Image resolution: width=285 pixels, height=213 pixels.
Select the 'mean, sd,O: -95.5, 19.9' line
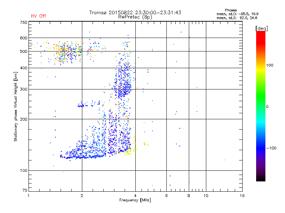[237, 14]
